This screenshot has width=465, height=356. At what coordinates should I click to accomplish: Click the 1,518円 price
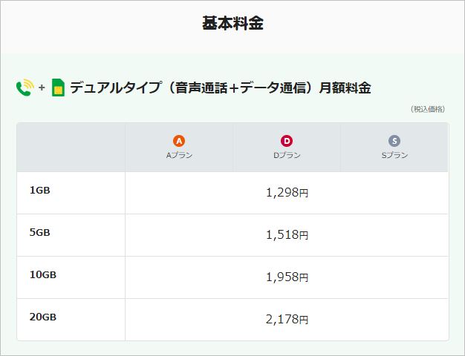coord(287,235)
